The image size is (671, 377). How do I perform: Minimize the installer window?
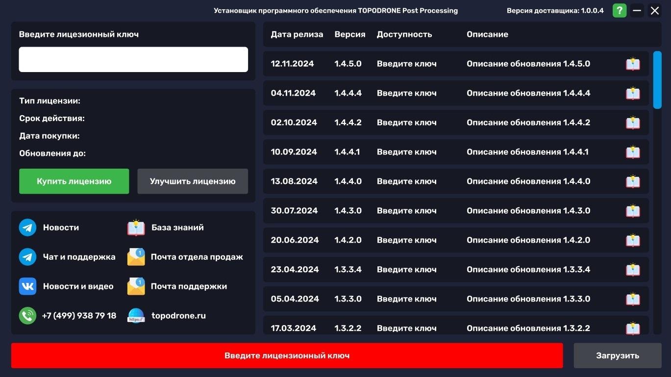[x=637, y=10]
